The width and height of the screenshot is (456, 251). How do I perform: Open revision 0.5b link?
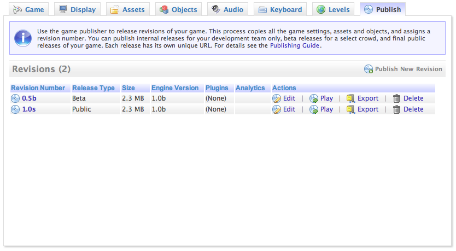tap(29, 98)
